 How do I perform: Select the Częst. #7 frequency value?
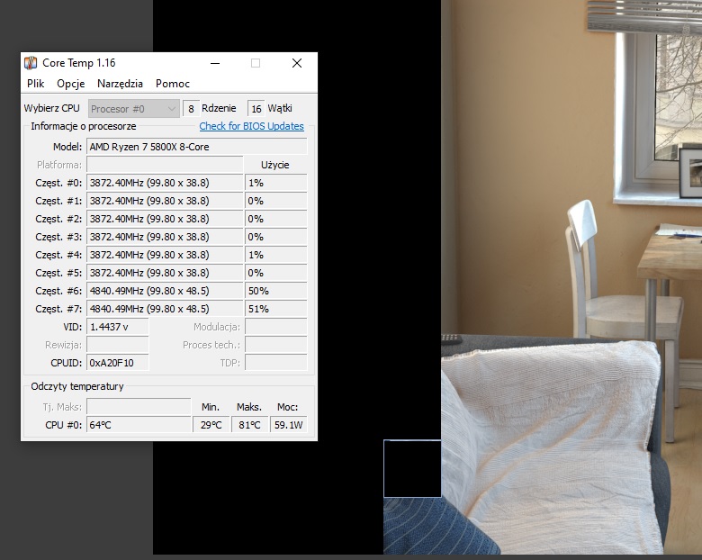tap(165, 309)
